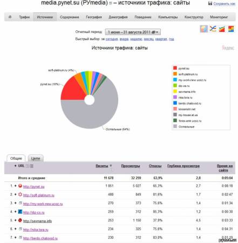Expand the berdo.chatovod.ru row with plus
238x243 pixels.
coord(15,238)
